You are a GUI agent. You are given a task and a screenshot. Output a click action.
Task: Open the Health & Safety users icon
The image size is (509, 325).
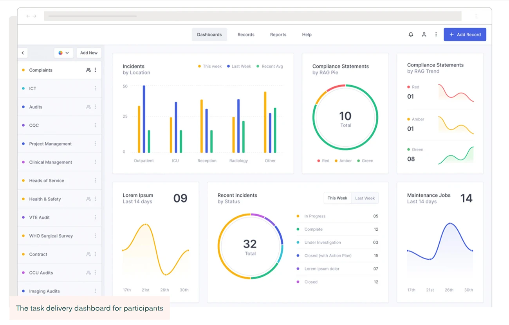88,199
